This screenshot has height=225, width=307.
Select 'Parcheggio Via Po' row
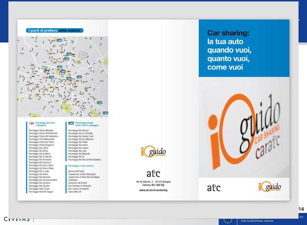click(x=76, y=157)
